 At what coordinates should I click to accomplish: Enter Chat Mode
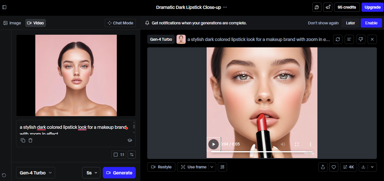click(120, 23)
